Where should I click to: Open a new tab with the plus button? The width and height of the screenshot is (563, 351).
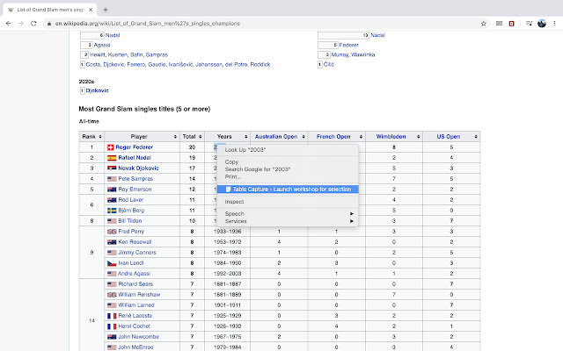tap(106, 8)
